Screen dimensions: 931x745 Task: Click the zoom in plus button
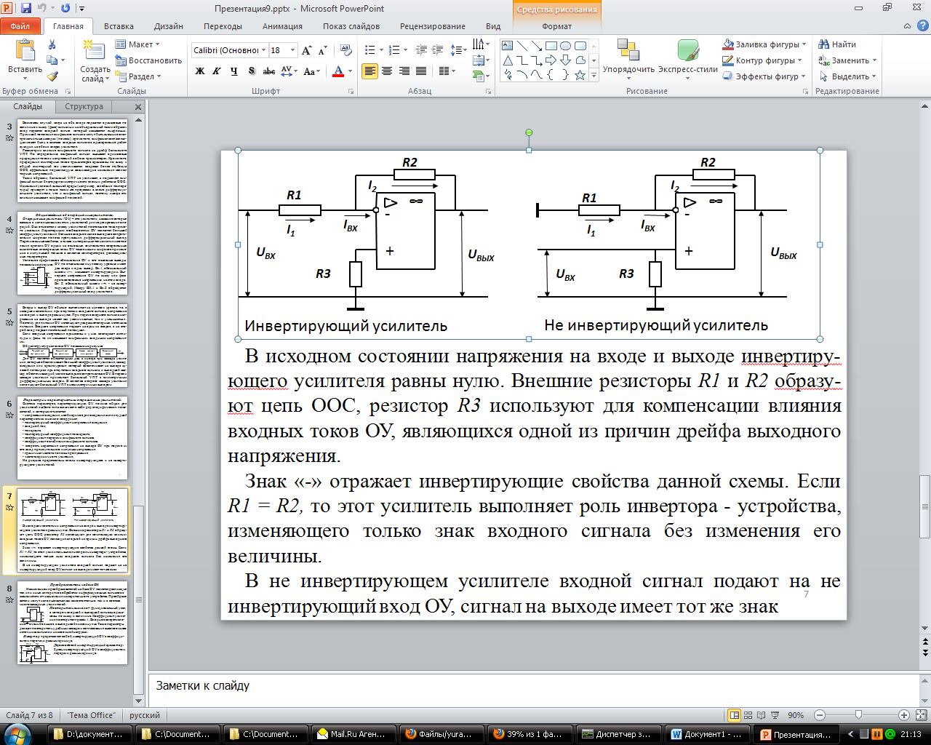[x=903, y=715]
